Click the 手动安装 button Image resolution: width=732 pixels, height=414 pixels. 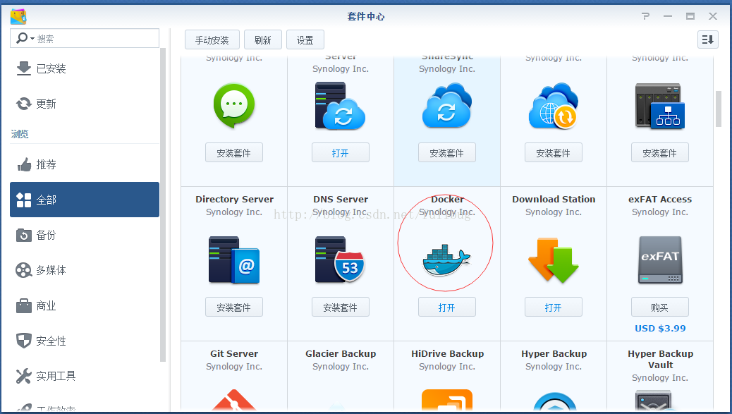(212, 39)
